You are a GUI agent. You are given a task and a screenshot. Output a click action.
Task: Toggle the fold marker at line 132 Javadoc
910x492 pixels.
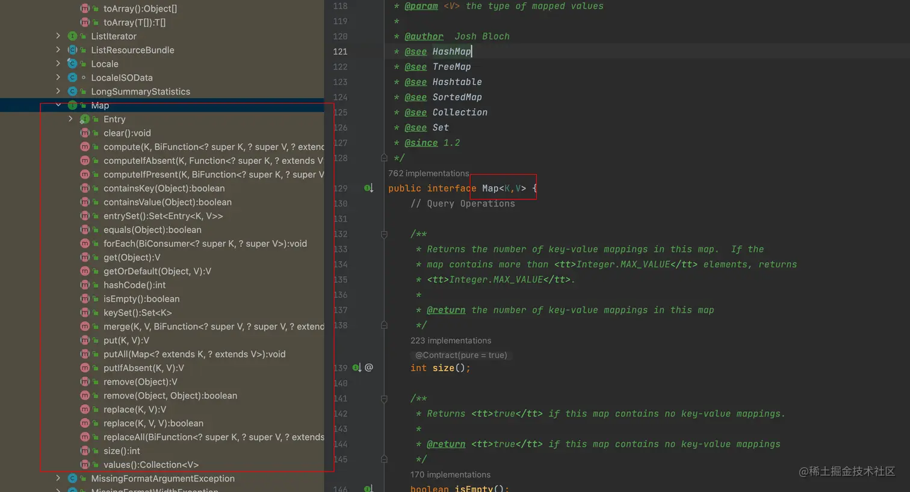384,234
